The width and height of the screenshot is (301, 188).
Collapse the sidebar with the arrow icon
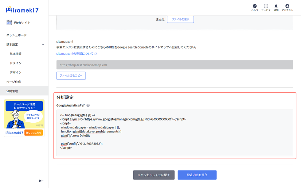click(x=41, y=181)
